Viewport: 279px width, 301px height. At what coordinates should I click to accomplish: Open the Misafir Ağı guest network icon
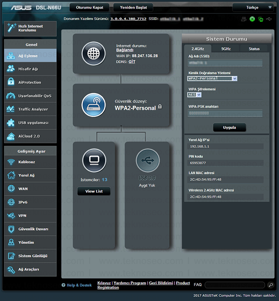pyautogui.click(x=11, y=69)
